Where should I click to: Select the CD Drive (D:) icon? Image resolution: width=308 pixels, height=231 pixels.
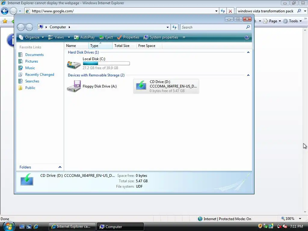[x=141, y=86]
